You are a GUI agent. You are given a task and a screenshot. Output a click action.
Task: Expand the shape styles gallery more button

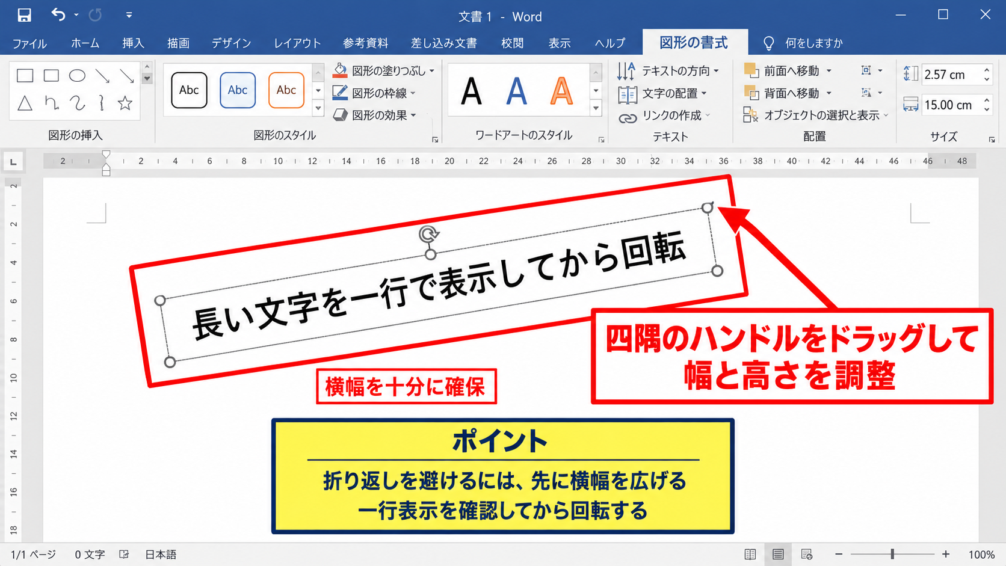[x=318, y=109]
